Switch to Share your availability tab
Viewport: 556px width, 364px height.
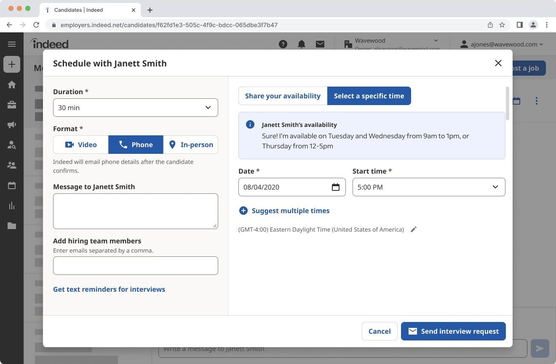(x=283, y=96)
